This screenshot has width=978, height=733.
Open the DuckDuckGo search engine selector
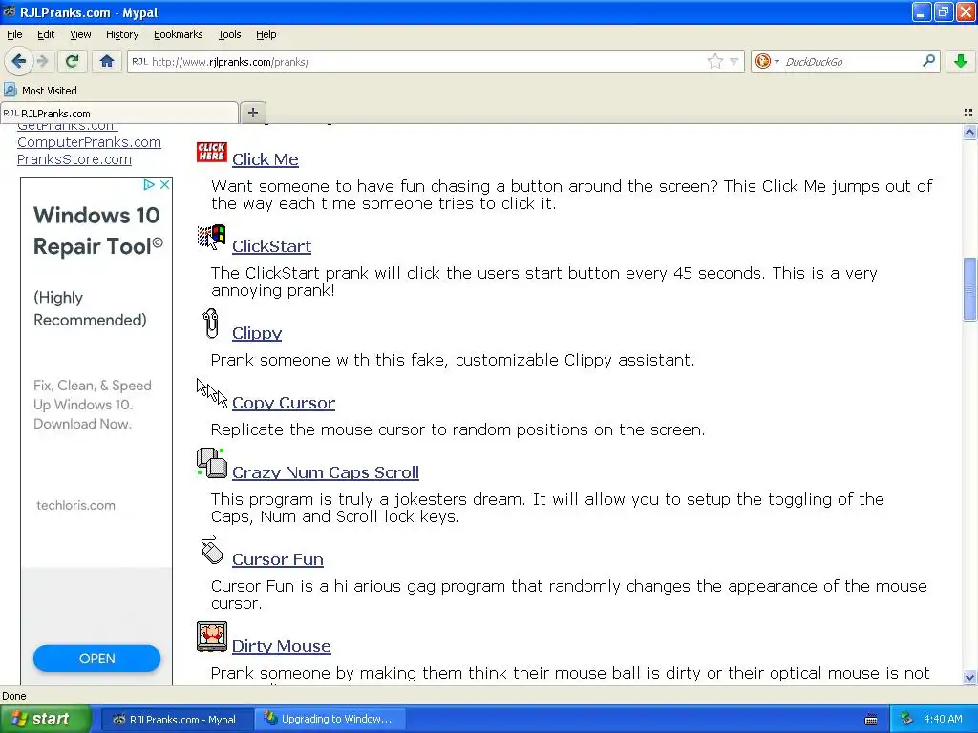pos(767,61)
